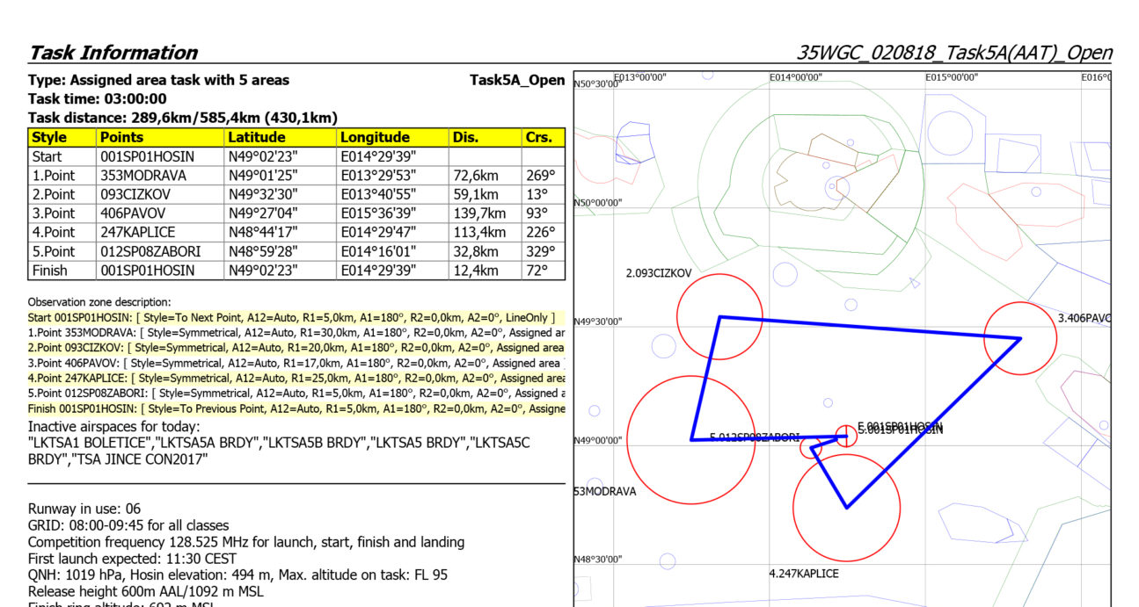Click the E014°00'00" longitude label on map

[795, 78]
